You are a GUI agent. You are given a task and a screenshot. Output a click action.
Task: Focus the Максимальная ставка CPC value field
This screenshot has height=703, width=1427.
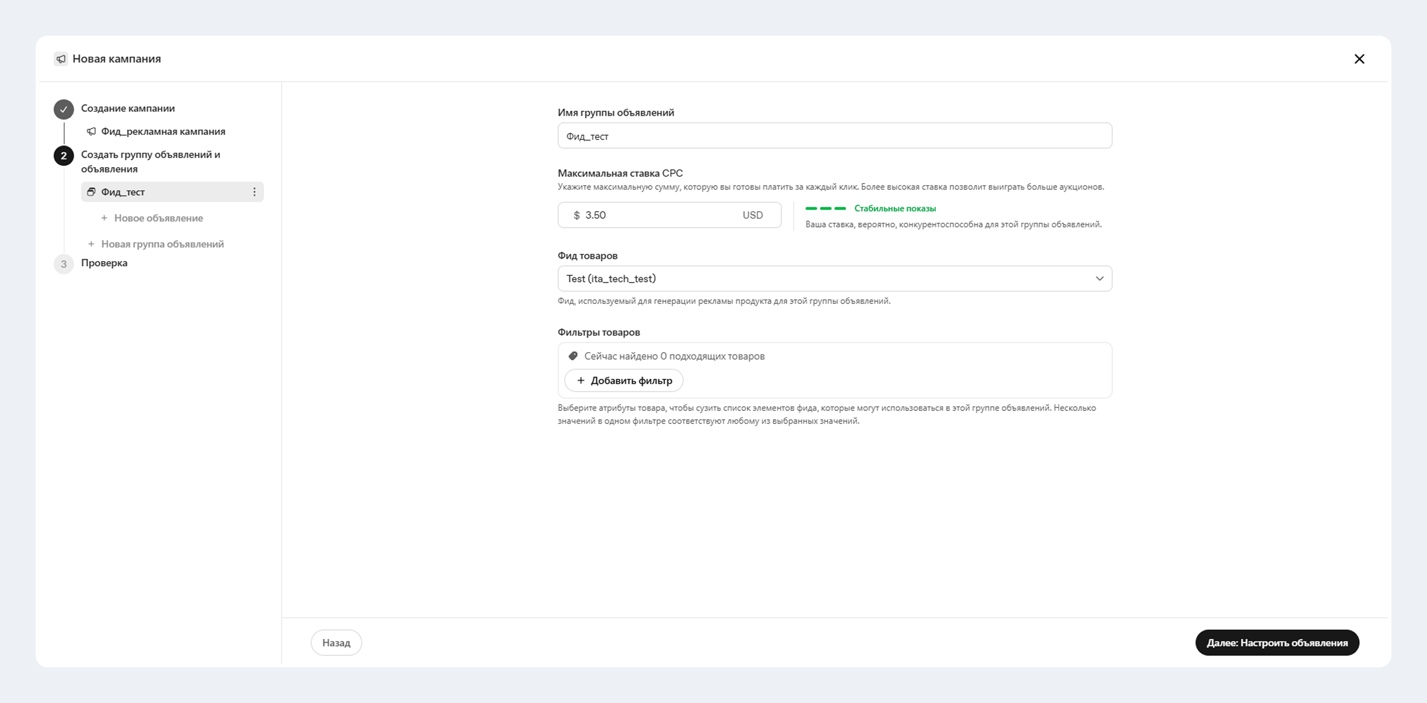pos(670,215)
